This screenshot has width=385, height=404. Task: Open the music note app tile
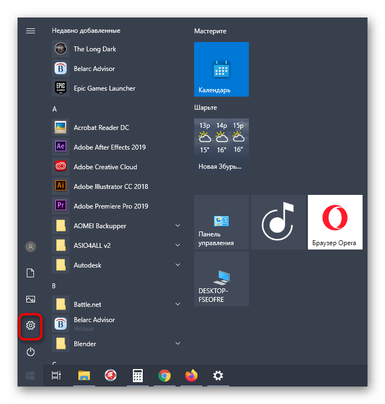click(x=278, y=222)
